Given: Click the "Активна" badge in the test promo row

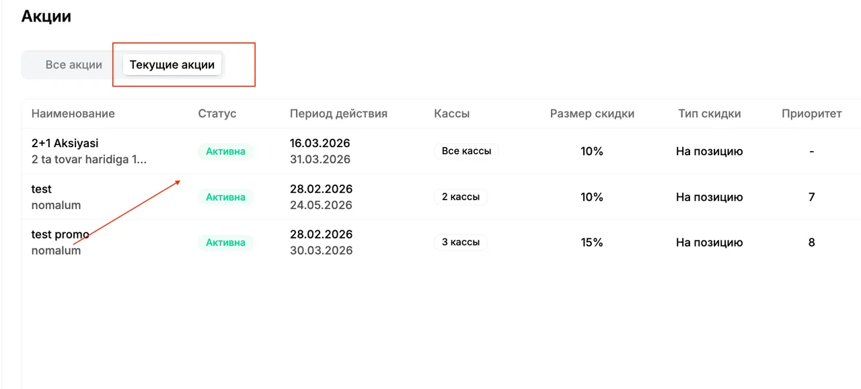Looking at the screenshot, I should (x=226, y=243).
